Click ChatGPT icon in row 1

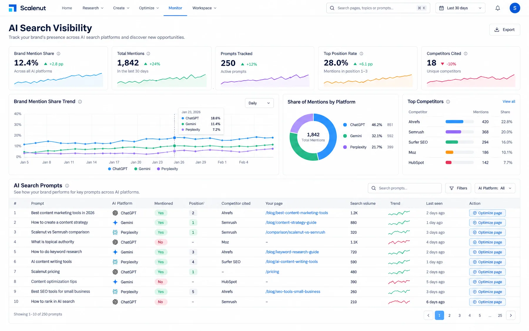pos(115,213)
